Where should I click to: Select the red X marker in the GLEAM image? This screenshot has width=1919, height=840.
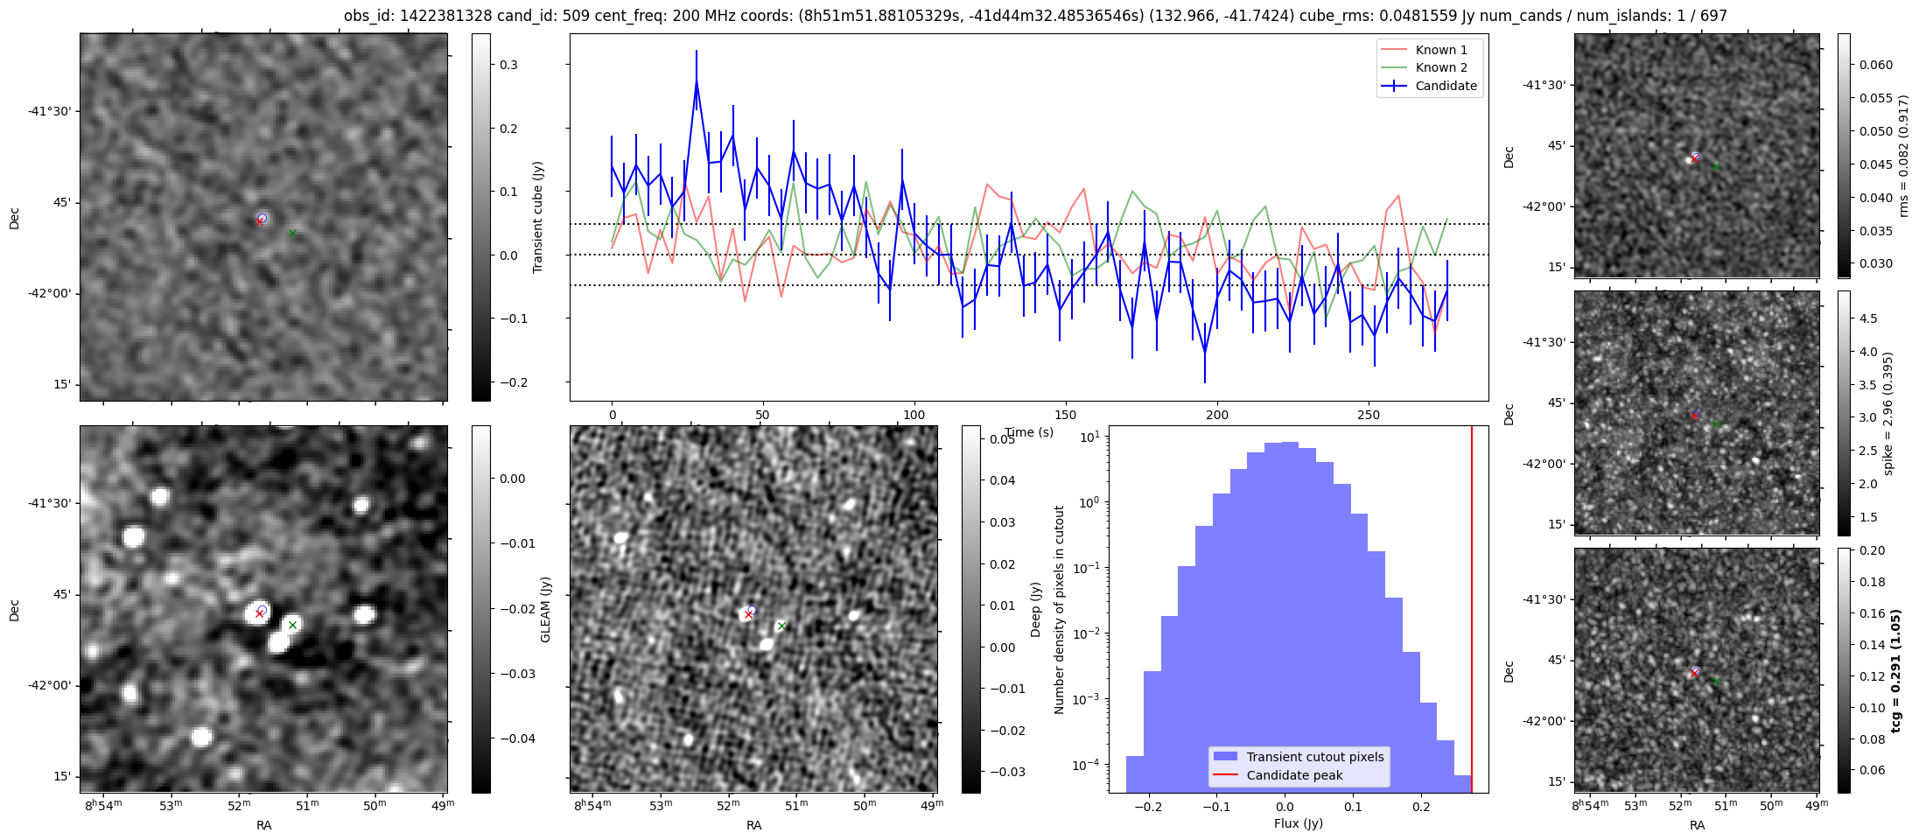click(259, 614)
